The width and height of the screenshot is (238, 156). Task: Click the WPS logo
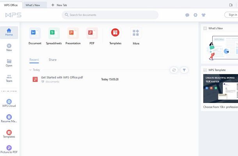pos(13,15)
